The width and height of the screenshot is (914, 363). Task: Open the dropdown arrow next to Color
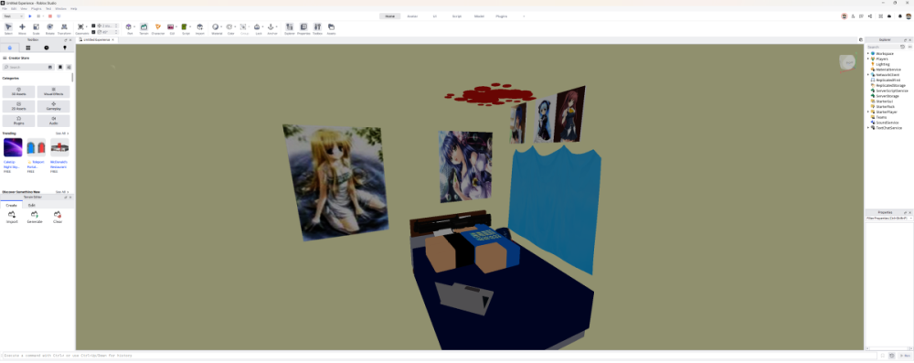[x=236, y=27]
